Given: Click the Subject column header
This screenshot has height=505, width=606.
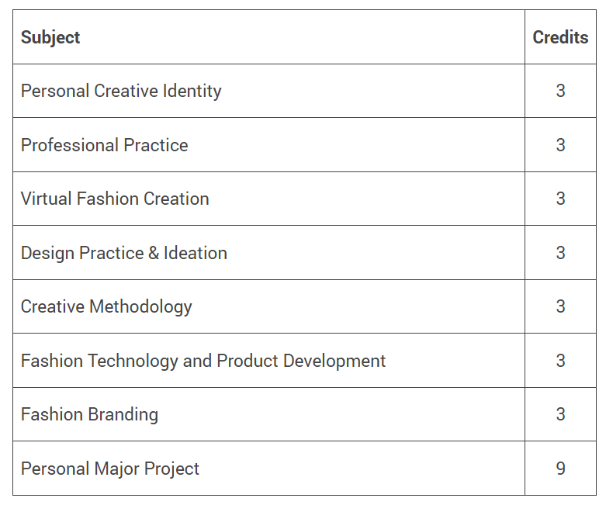Looking at the screenshot, I should tap(50, 37).
